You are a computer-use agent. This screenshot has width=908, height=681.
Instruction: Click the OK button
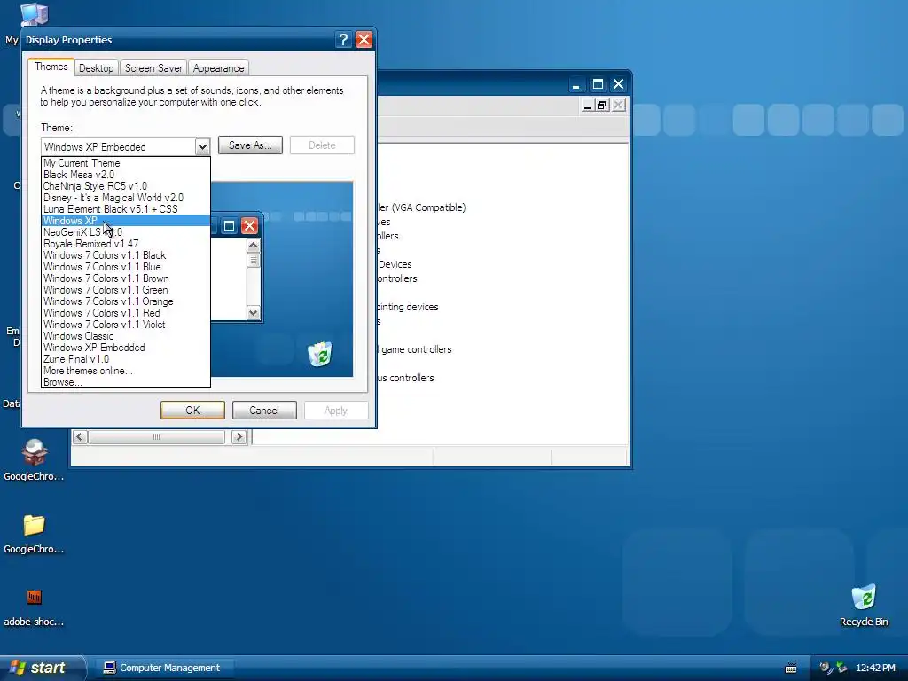click(192, 410)
